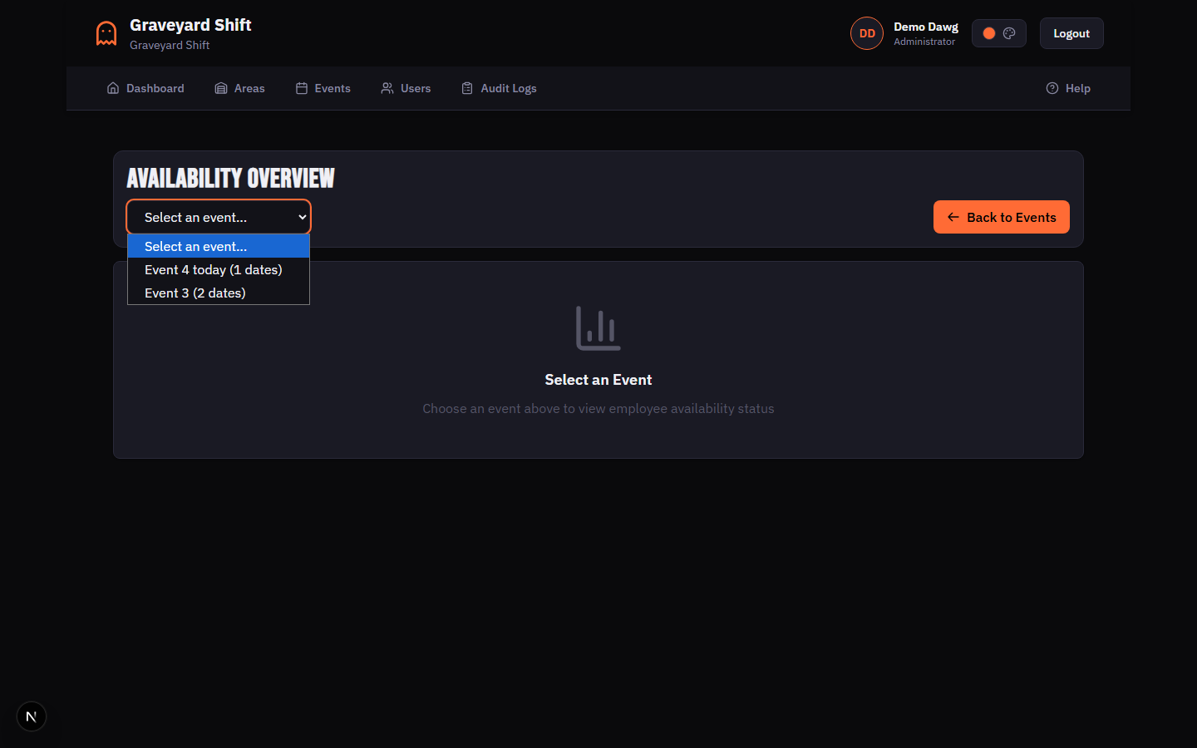Click the orange ghost logo icon

click(x=106, y=33)
